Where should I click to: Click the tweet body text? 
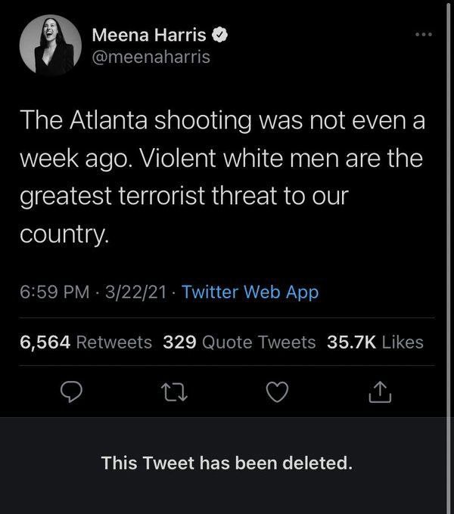(x=222, y=177)
